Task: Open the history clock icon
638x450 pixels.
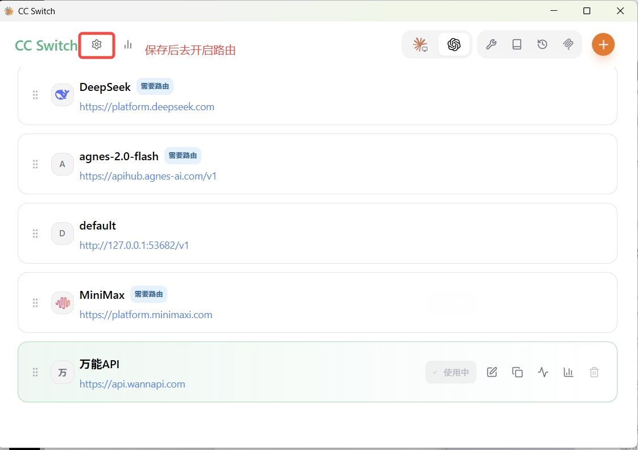Action: (542, 44)
